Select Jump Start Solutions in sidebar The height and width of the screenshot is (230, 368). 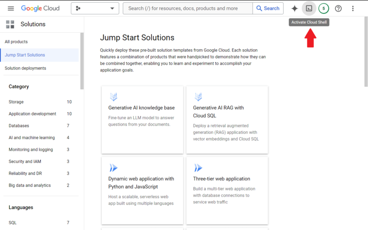(x=40, y=55)
